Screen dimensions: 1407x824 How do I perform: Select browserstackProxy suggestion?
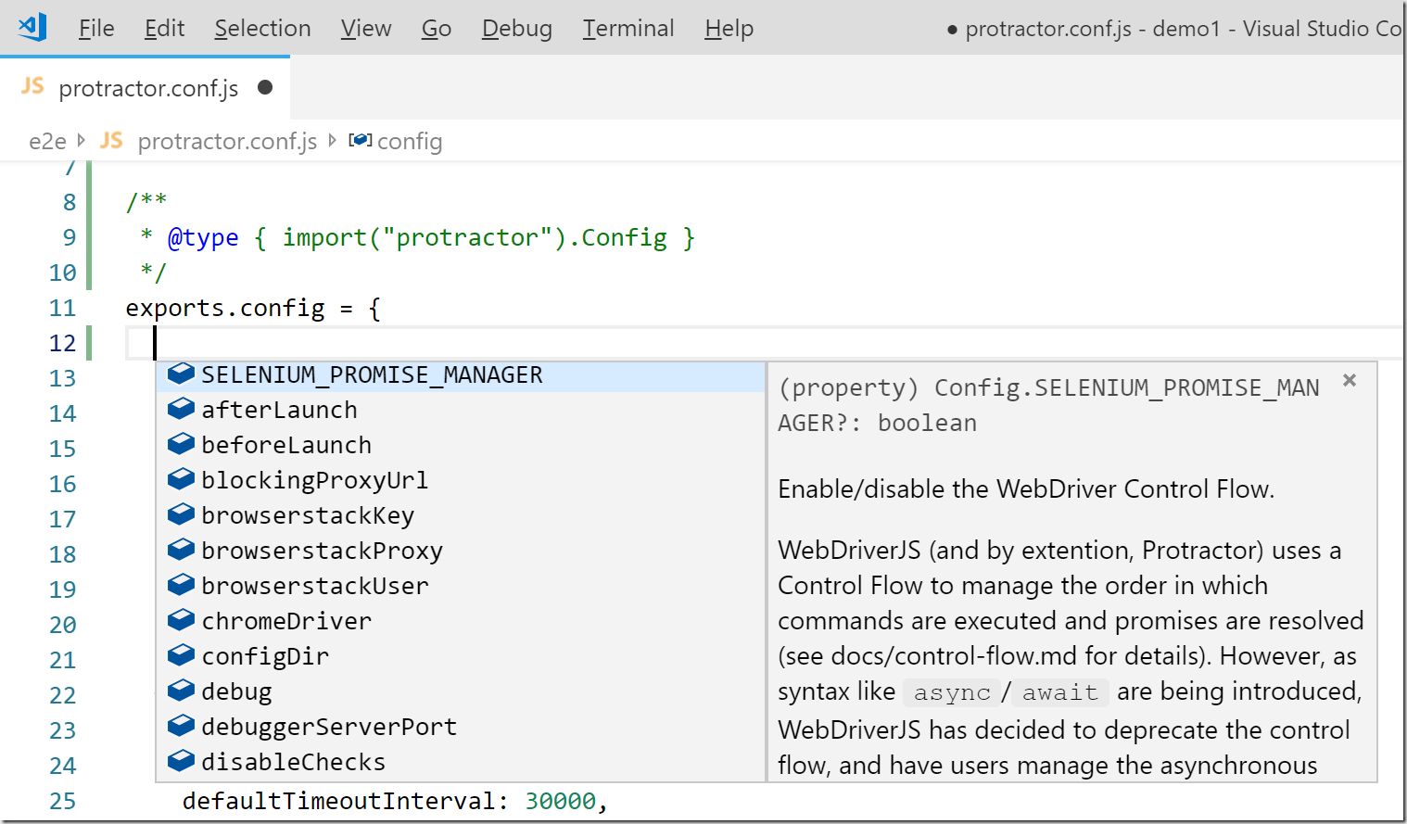coord(461,551)
